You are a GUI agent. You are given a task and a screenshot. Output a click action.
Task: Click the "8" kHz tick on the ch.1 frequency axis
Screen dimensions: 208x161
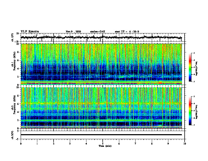coord(18,52)
